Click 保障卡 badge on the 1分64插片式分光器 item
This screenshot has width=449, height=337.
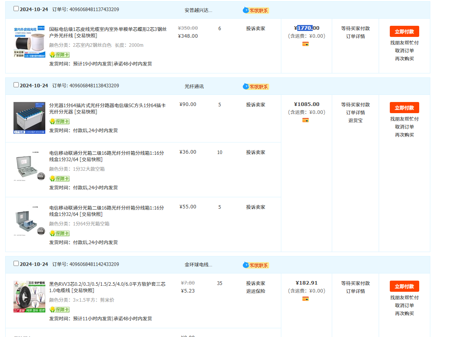point(60,121)
